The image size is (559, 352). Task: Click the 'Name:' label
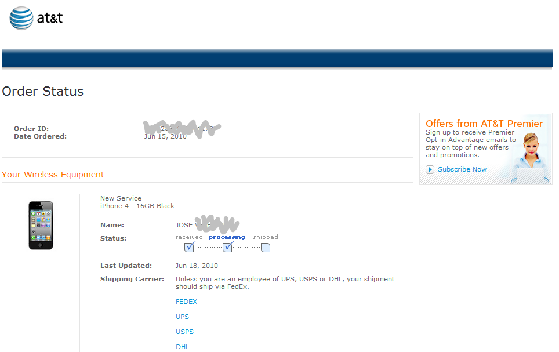click(112, 225)
